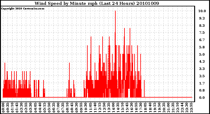Click the 12:15 time axis label
Screen dimensions: 210x114
[x=100, y=108]
